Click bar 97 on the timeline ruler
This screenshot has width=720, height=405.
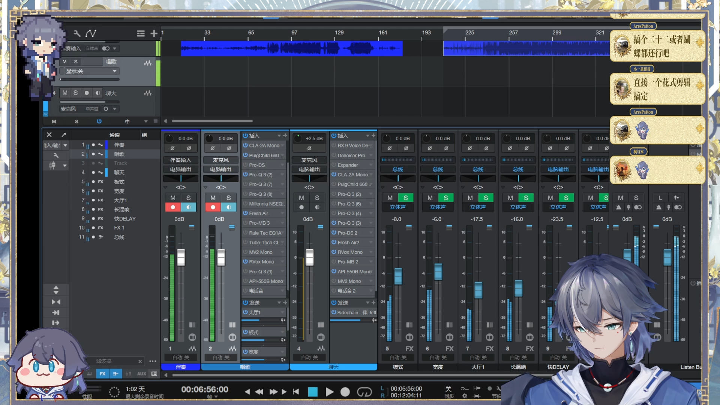[x=294, y=33]
